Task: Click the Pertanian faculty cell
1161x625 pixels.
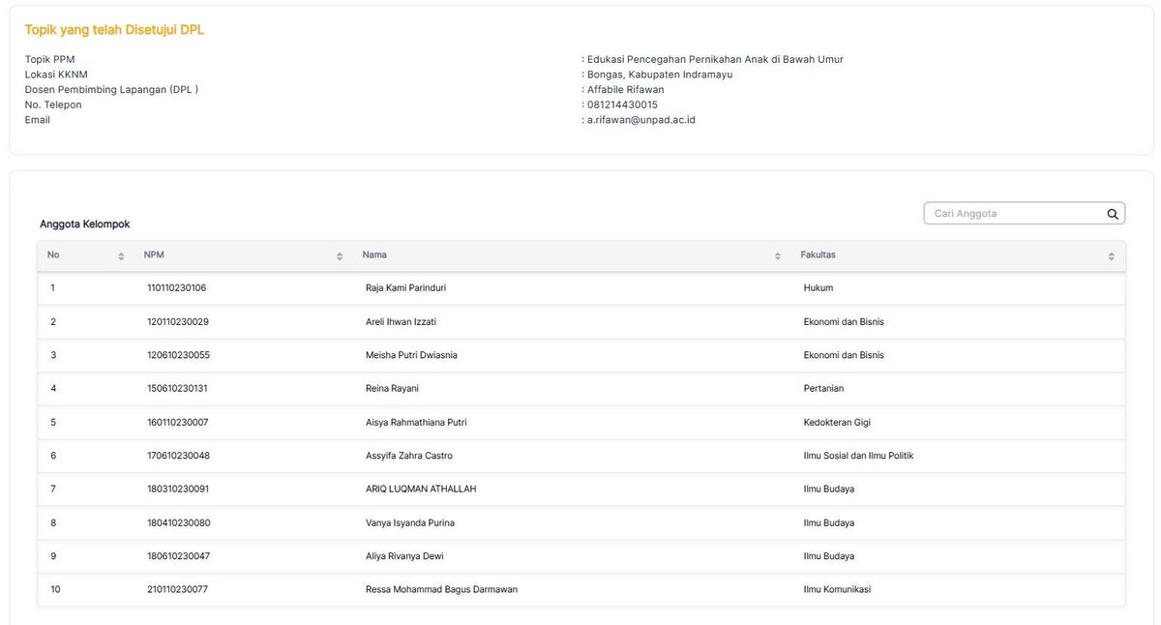Action: (823, 389)
